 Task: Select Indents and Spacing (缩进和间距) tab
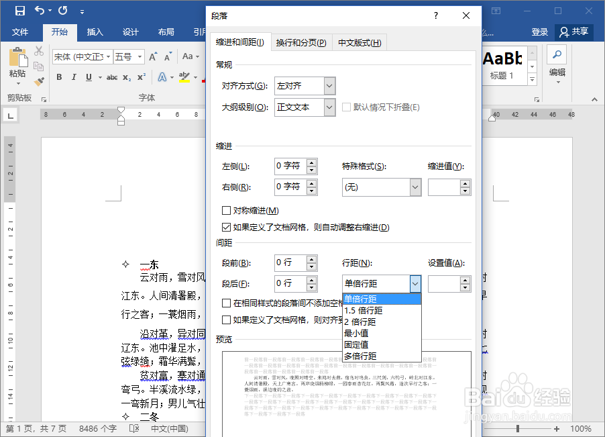click(x=240, y=42)
